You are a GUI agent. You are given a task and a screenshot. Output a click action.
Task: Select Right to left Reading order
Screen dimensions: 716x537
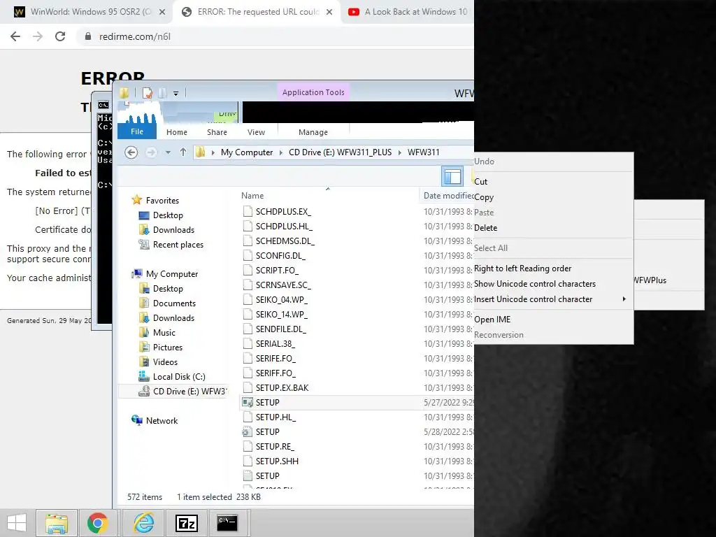coord(554,268)
